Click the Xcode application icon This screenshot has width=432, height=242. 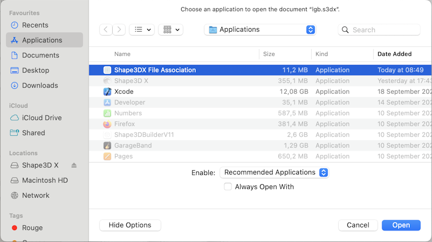coord(107,92)
